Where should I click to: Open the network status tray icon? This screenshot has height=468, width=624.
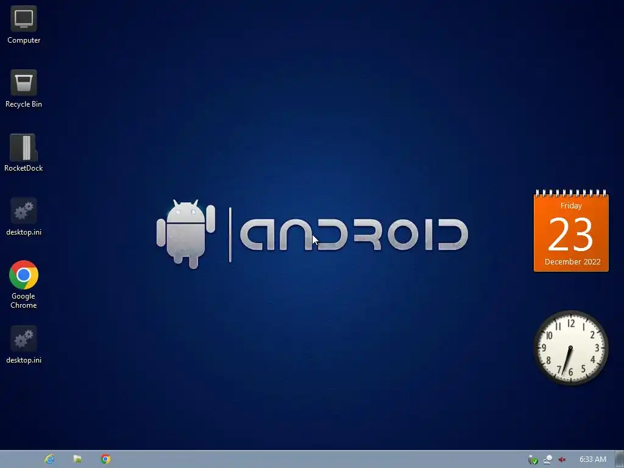click(x=548, y=459)
